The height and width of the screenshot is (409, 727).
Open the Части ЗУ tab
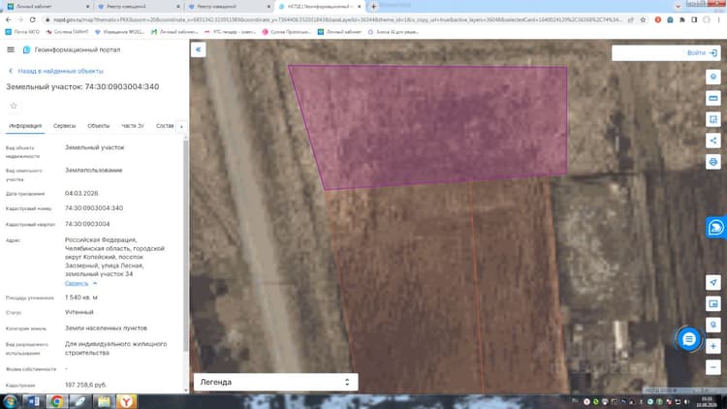[x=133, y=126]
